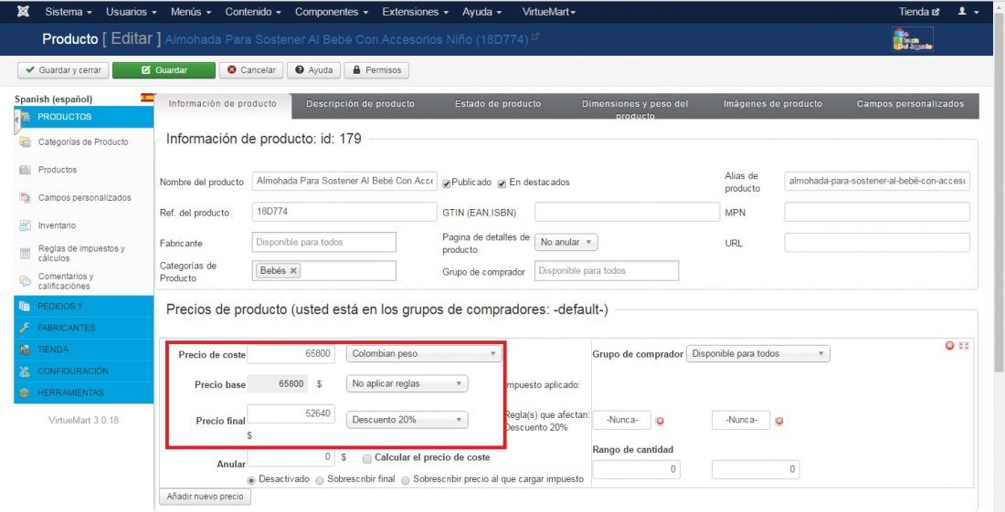The width and height of the screenshot is (1005, 512).
Task: Click the Permisos button
Action: (x=376, y=70)
